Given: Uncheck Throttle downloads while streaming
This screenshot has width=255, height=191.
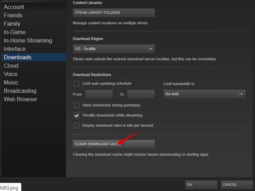Looking at the screenshot, I should click(x=77, y=115).
